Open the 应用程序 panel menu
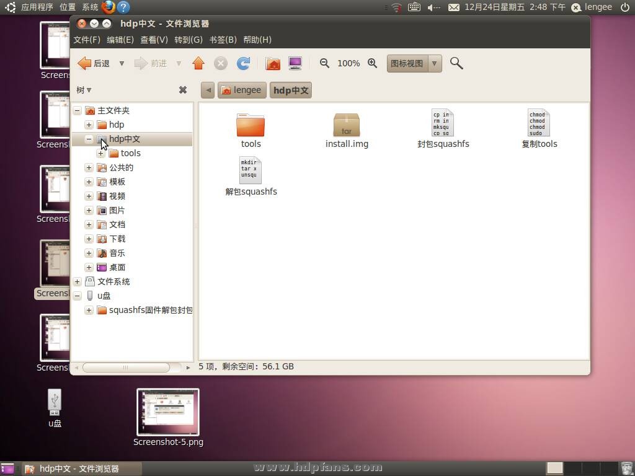This screenshot has height=476, width=635. pyautogui.click(x=37, y=7)
